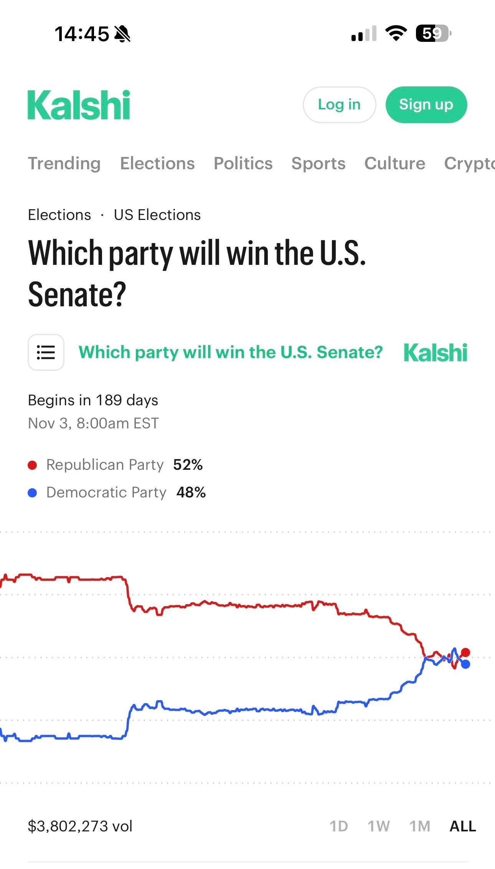
Task: Switch to the Culture tab
Action: point(395,164)
